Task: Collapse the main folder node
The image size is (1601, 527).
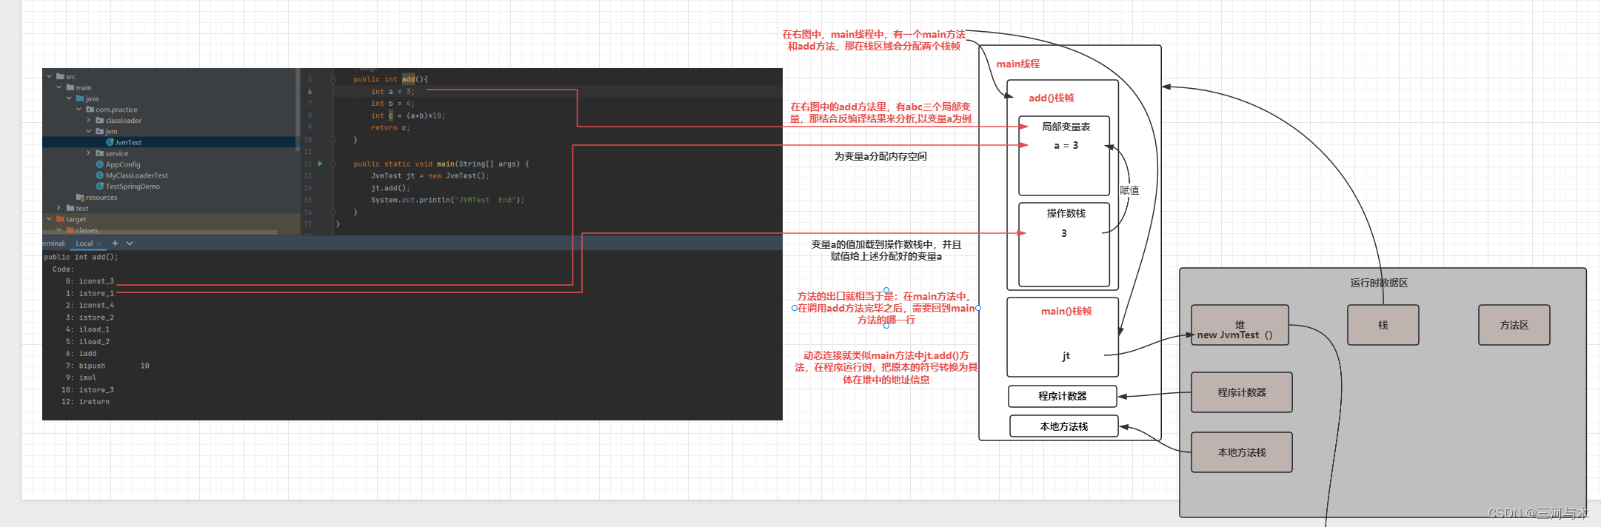Action: [x=59, y=87]
